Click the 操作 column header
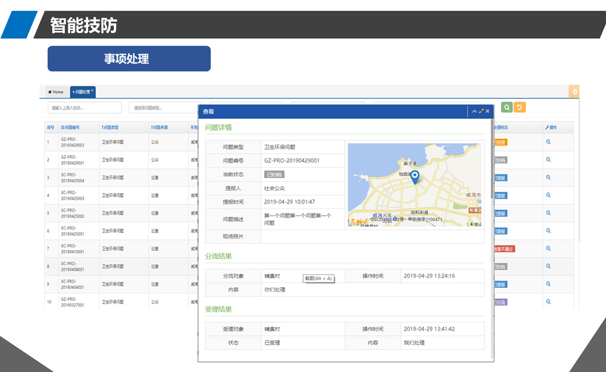 (551, 127)
